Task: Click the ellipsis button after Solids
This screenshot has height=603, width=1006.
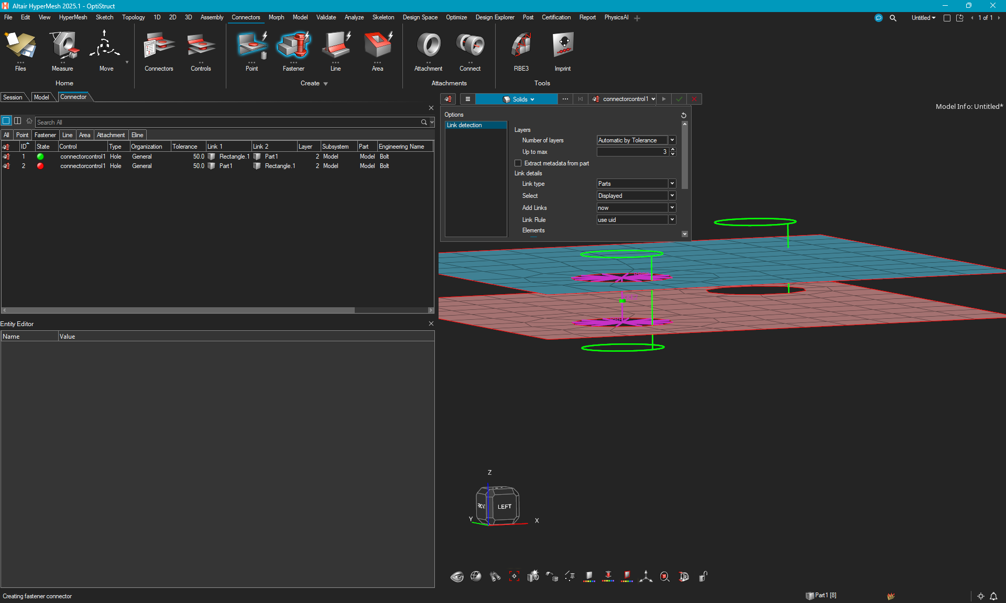Action: point(565,99)
